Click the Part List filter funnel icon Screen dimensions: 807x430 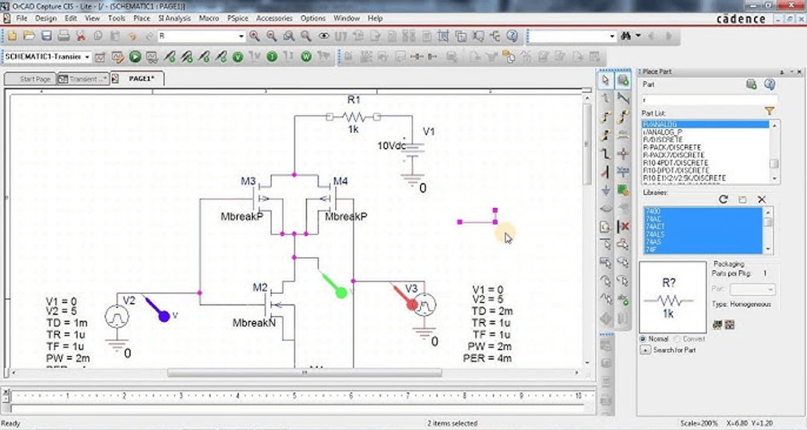770,111
